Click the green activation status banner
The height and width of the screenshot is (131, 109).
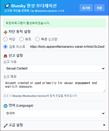(54, 23)
